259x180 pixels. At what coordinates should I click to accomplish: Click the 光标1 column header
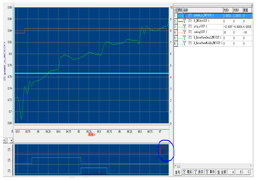[228, 10]
